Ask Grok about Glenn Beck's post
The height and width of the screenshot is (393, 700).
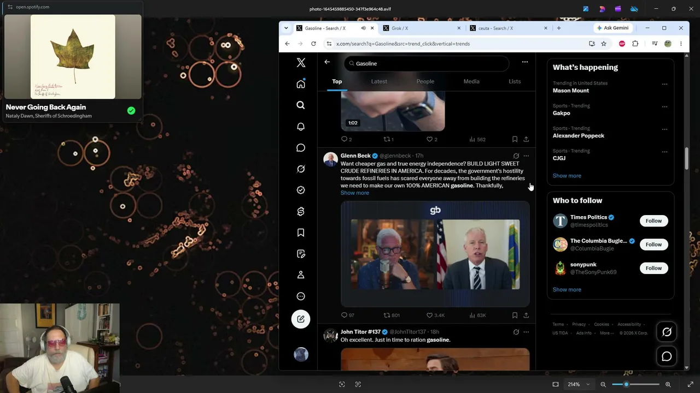(516, 156)
